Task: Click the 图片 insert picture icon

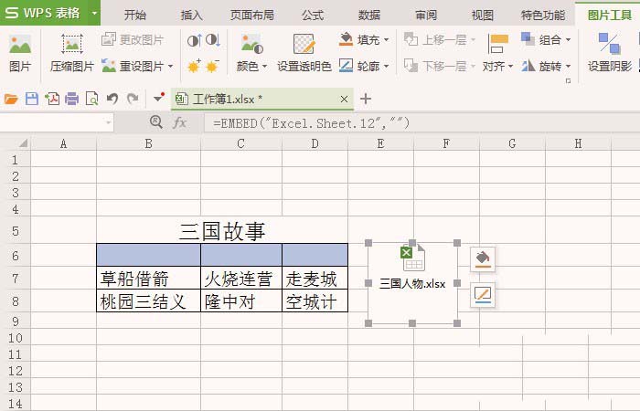Action: (x=20, y=45)
